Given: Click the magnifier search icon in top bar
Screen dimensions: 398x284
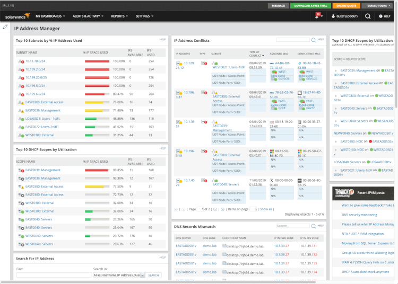Looking at the screenshot, I should click(368, 16).
